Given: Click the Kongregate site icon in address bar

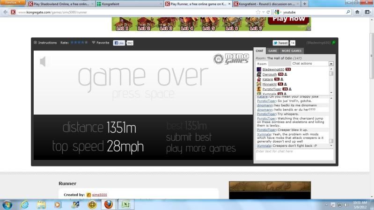Looking at the screenshot, I should pyautogui.click(x=13, y=12).
